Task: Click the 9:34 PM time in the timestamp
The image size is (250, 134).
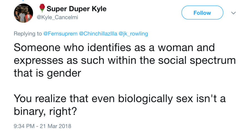Action: coord(24,126)
